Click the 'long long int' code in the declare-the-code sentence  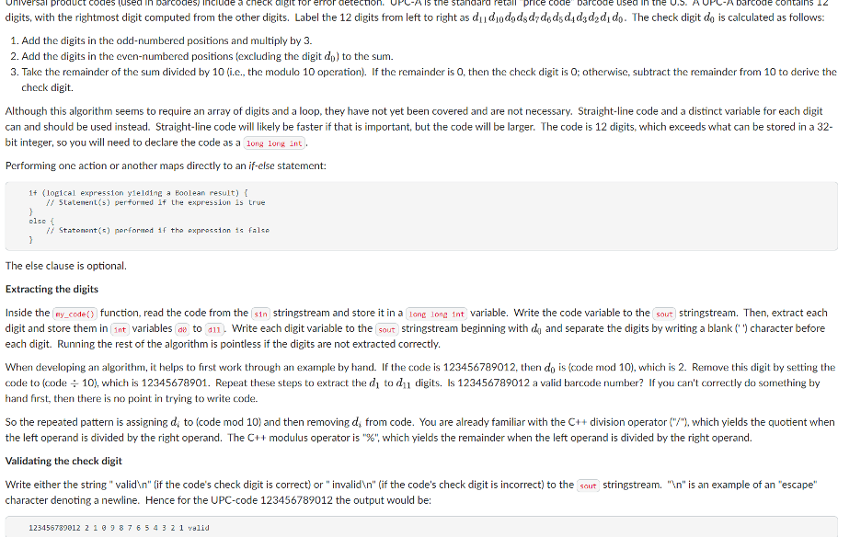point(274,143)
